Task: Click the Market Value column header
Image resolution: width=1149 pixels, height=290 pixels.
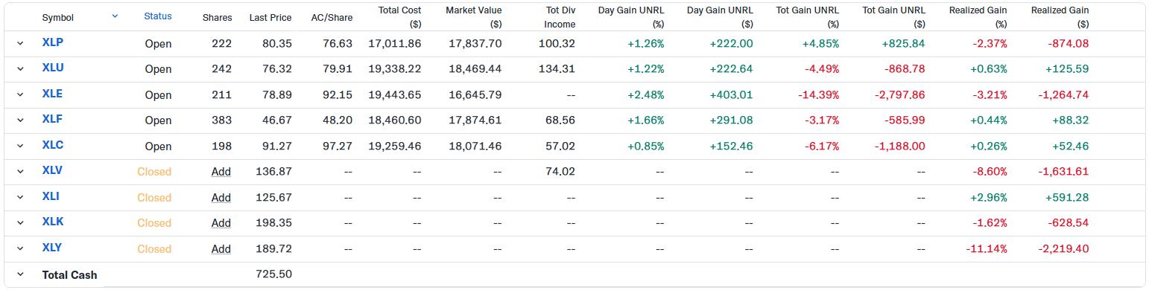Action: tap(474, 17)
